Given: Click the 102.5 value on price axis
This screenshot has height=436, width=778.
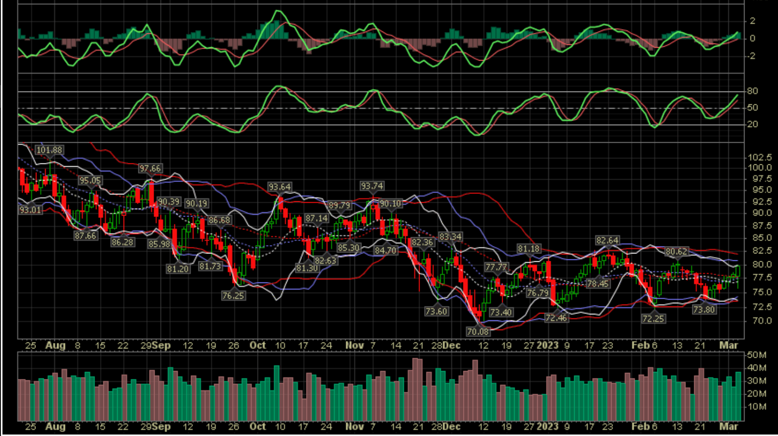Looking at the screenshot, I should pos(759,157).
